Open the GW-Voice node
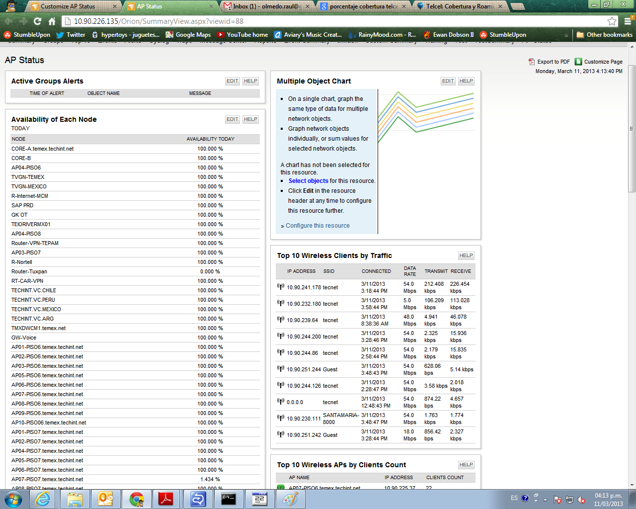 tap(24, 338)
